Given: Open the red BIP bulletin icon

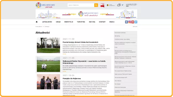Looking at the screenshot, I should point(103,5).
